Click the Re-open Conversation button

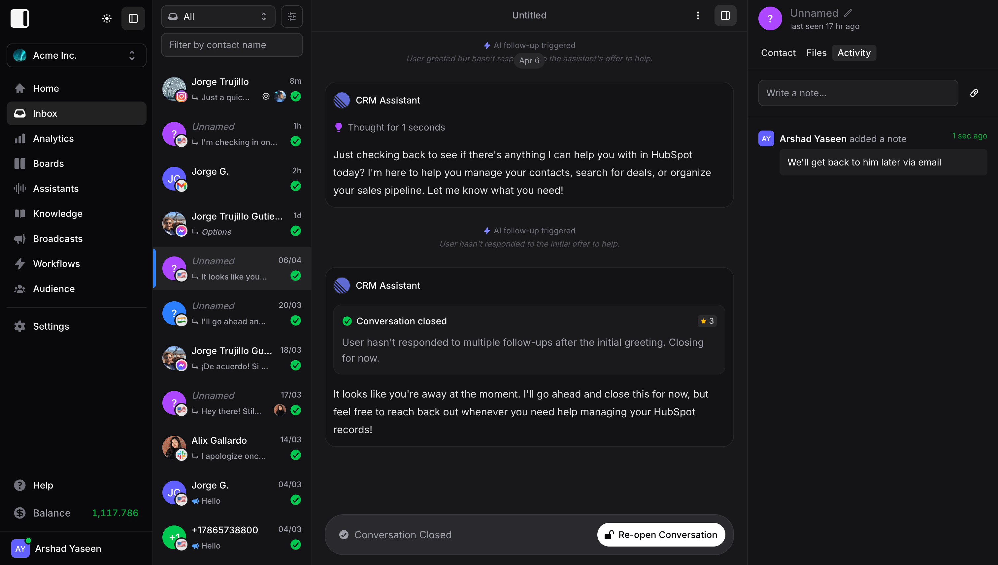(x=661, y=534)
